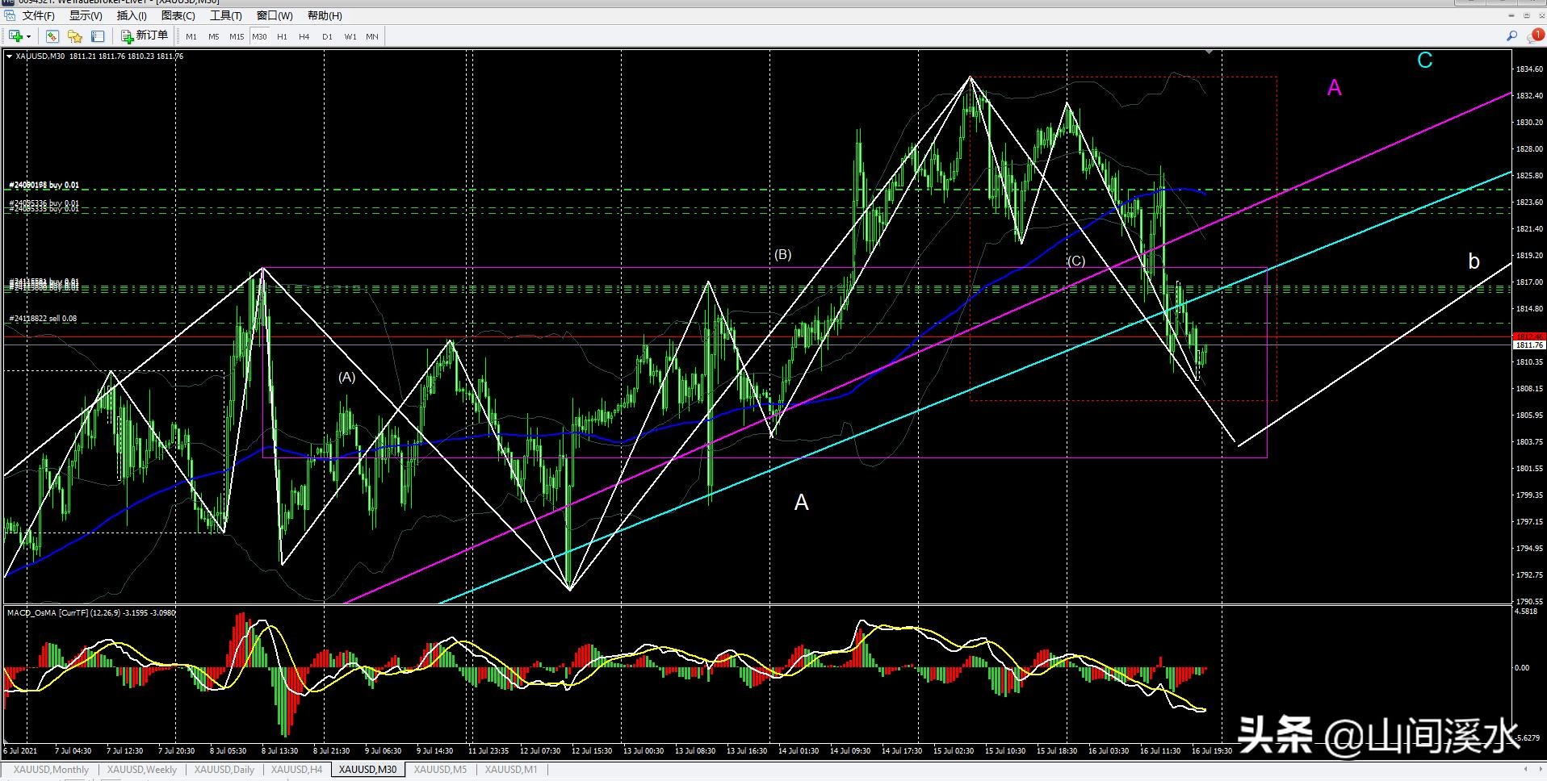
Task: Toggle the D1 timeframe button
Action: coord(327,36)
